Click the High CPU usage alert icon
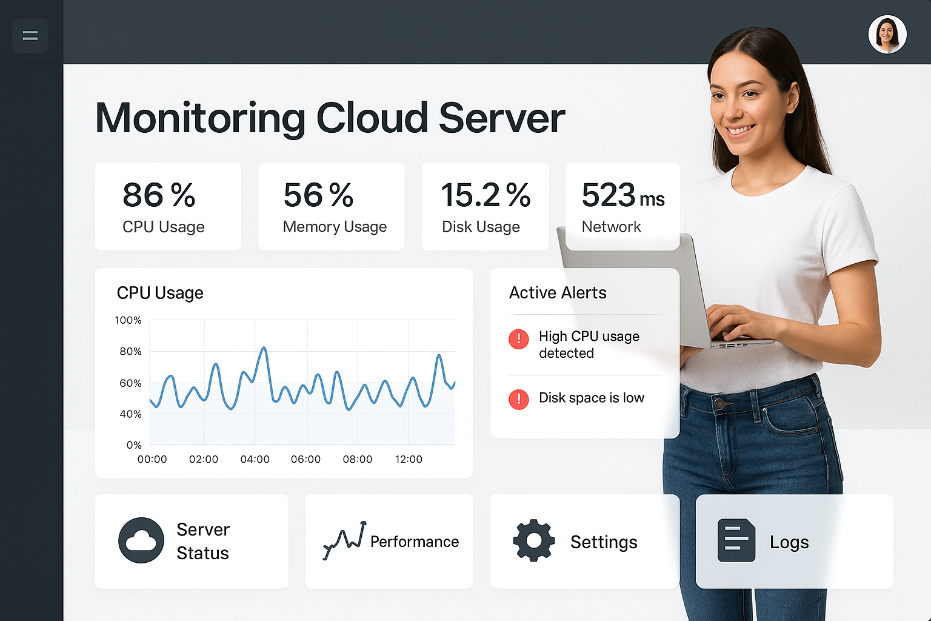The image size is (931, 621). [x=519, y=339]
